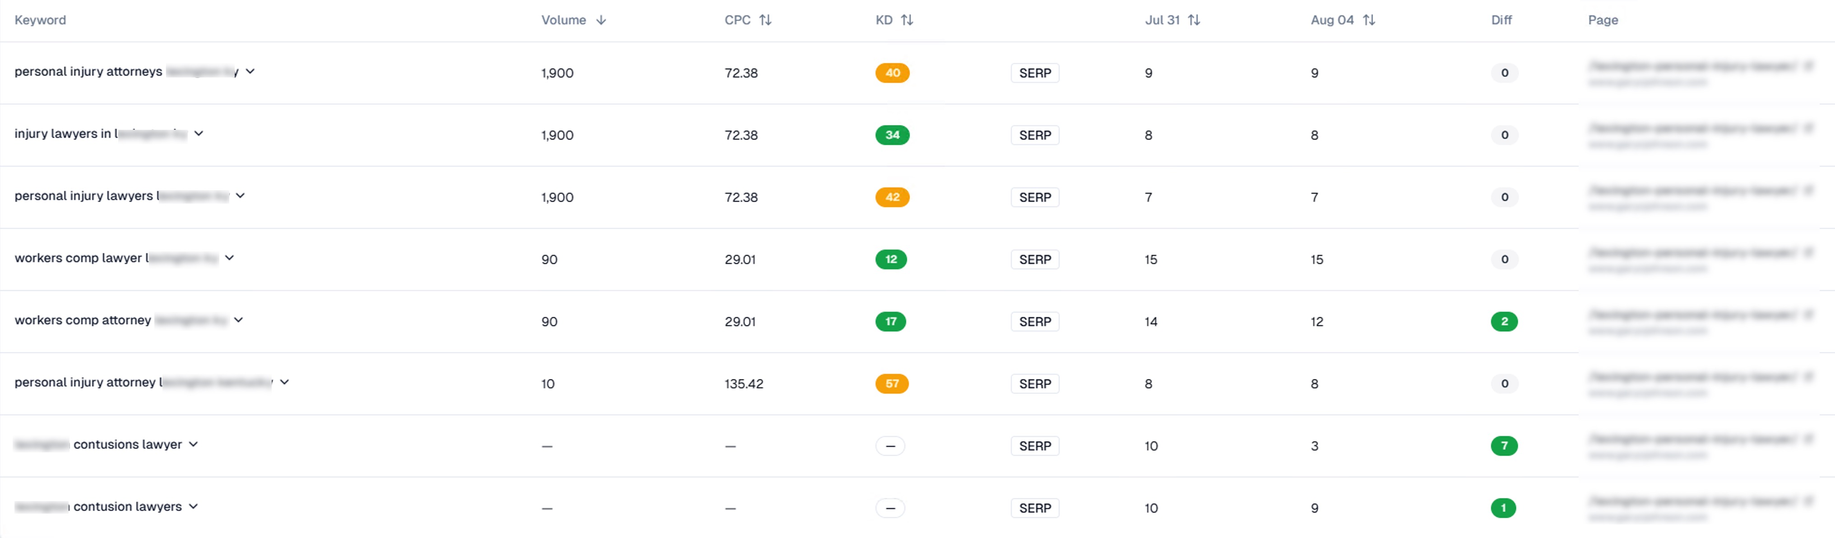
Task: Open SERP for the contusions lawyer row
Action: click(1034, 446)
